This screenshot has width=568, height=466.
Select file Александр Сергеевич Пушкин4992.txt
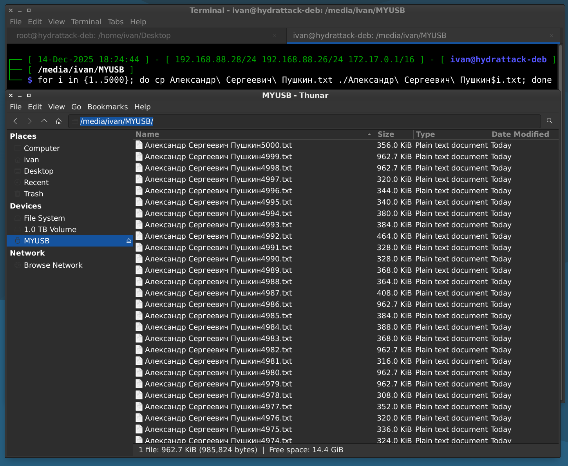218,236
